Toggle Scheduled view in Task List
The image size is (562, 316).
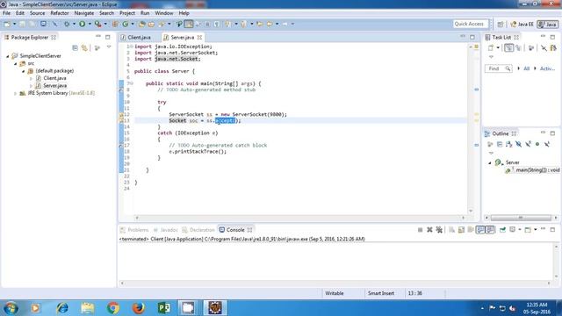pyautogui.click(x=518, y=47)
